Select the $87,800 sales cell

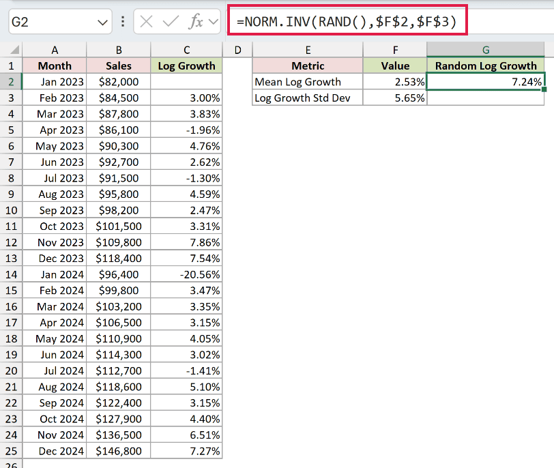119,114
